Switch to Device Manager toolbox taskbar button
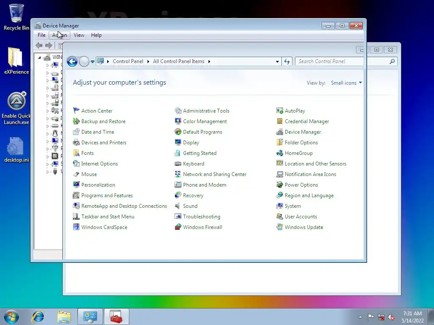This screenshot has width=434, height=325. 116,317
